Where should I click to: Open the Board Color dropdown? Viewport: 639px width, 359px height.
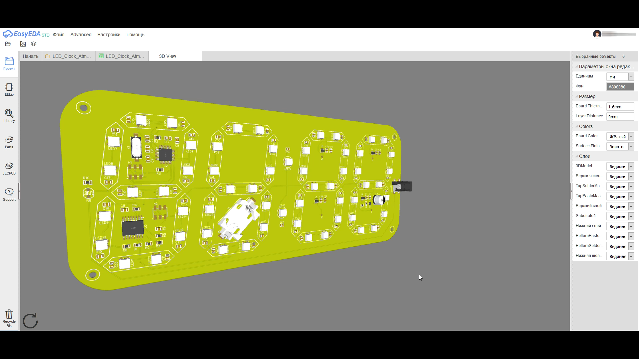(620, 137)
